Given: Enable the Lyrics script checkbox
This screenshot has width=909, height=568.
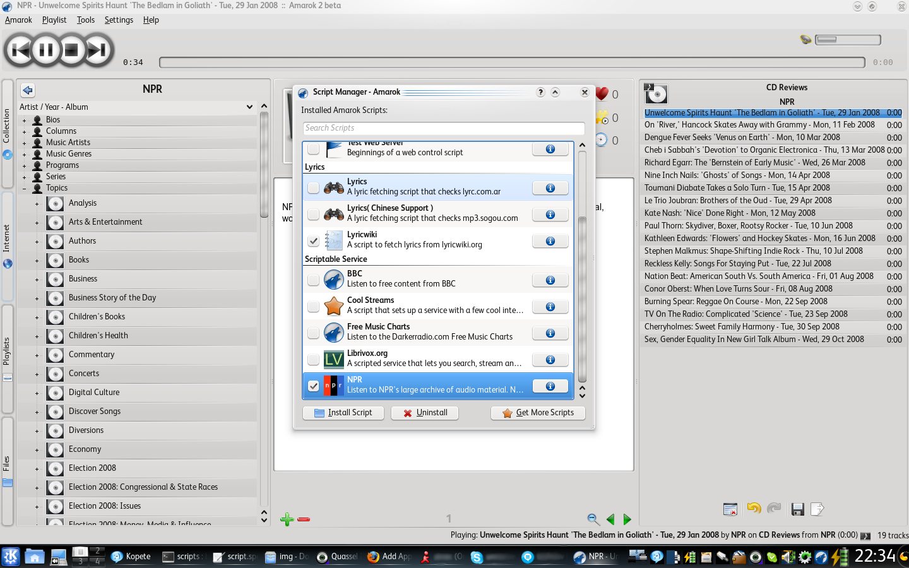Looking at the screenshot, I should point(313,188).
